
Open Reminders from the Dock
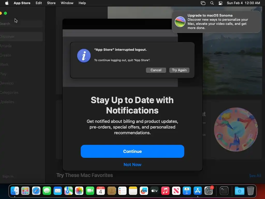pos(122,191)
